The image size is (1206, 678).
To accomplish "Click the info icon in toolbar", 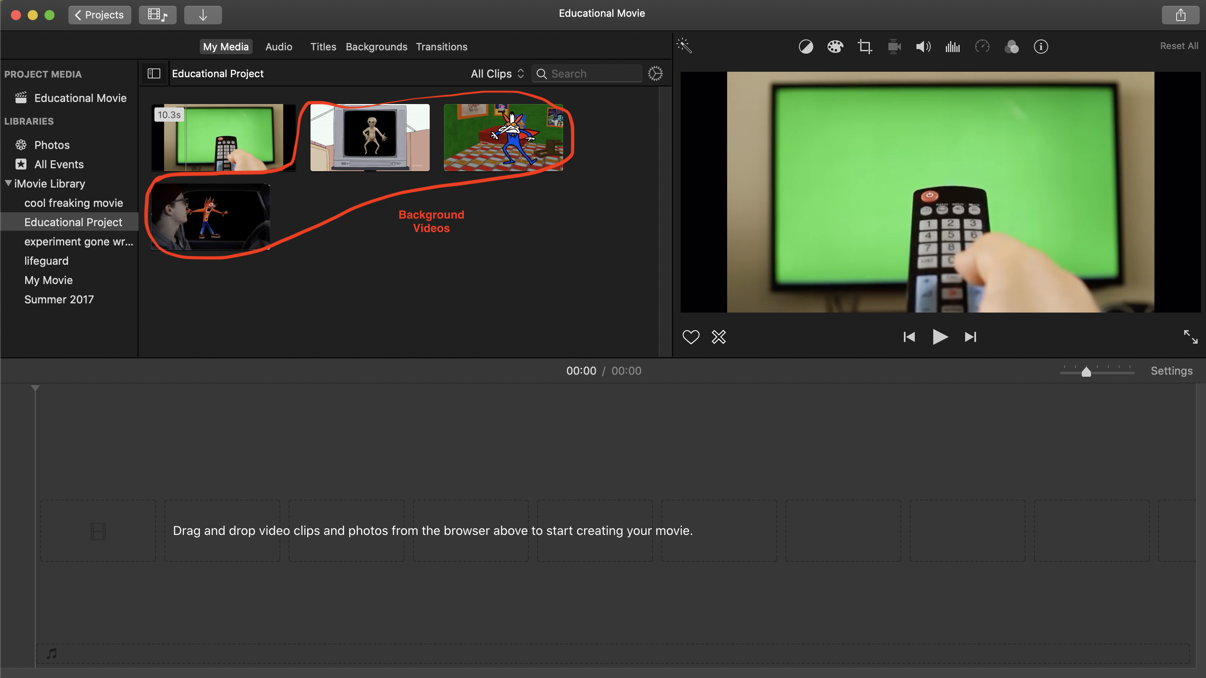I will tap(1041, 46).
